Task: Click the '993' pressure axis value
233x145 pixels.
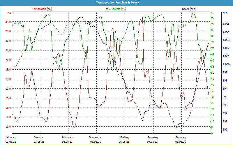Action: [x=225, y=122]
